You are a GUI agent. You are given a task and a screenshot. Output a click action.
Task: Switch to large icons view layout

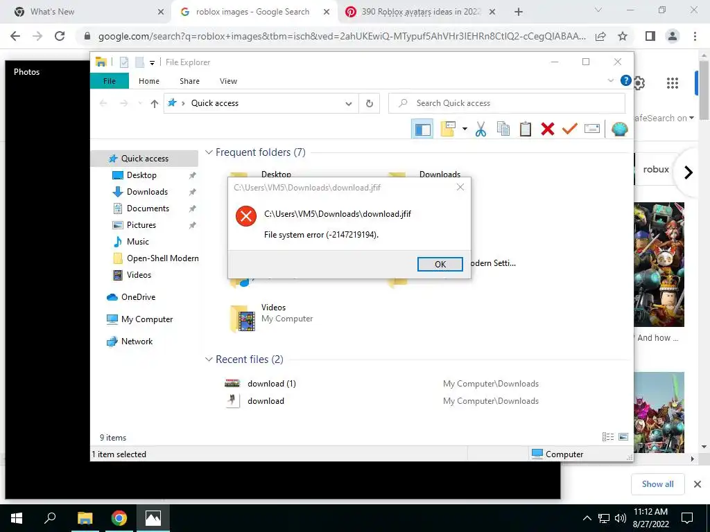point(623,437)
